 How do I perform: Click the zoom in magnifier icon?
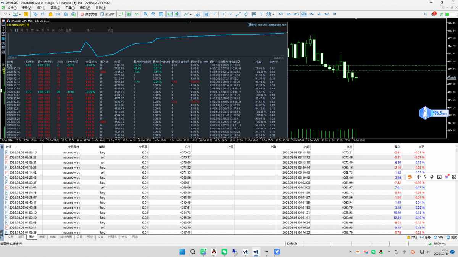pyautogui.click(x=145, y=14)
